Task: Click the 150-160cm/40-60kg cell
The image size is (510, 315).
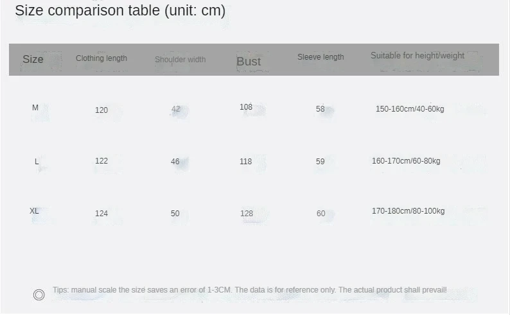Action: (410, 109)
